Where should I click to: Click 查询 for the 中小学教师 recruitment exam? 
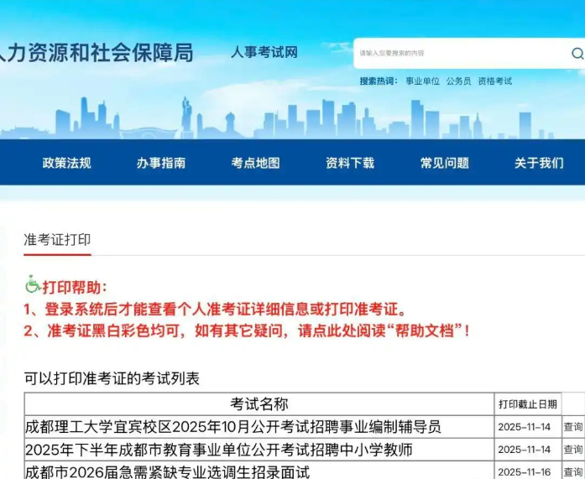(x=573, y=450)
